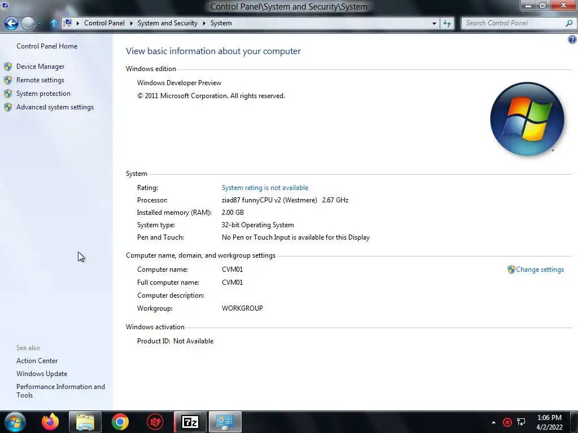
Task: Click the Forward navigation arrow button
Action: [x=28, y=24]
